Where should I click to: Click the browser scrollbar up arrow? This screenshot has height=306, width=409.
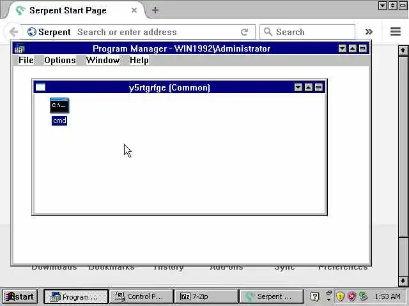coord(403,50)
